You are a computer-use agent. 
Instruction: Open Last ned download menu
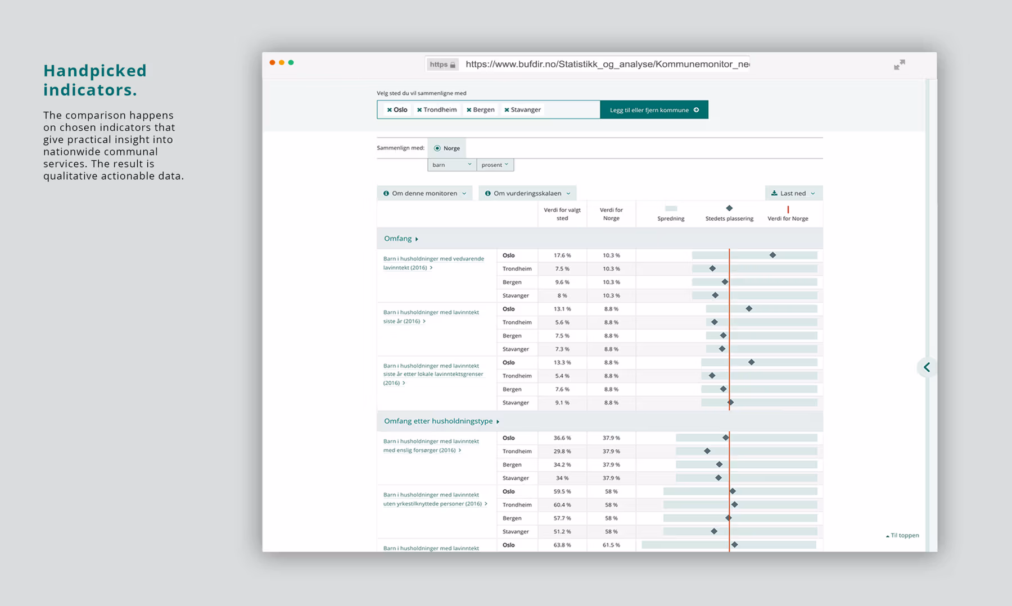point(793,193)
